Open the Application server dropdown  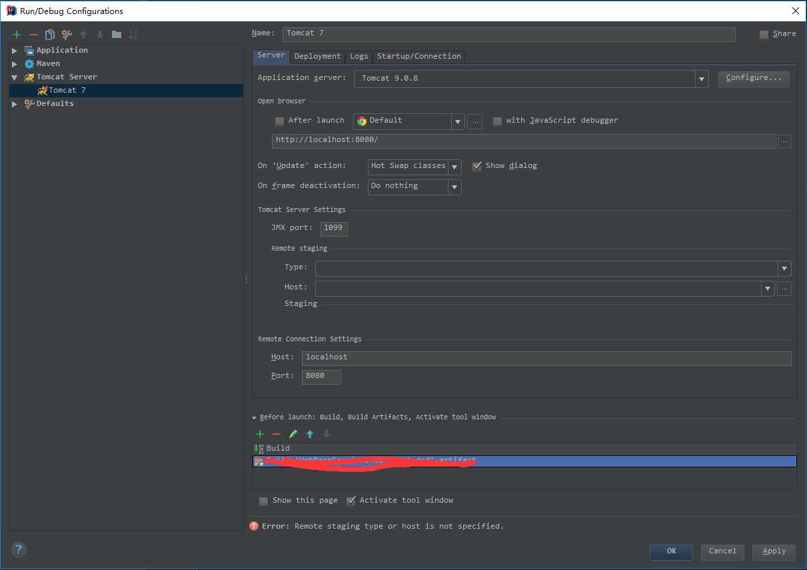click(701, 79)
